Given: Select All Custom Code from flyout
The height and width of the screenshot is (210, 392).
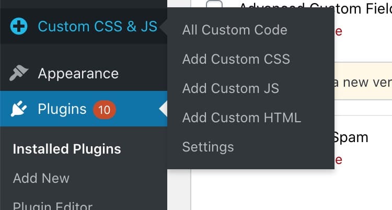Looking at the screenshot, I should [235, 30].
